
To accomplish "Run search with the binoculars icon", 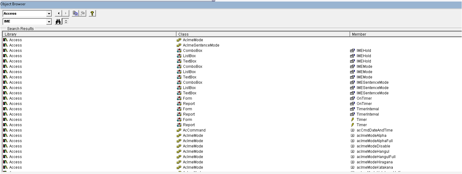I will [58, 22].
